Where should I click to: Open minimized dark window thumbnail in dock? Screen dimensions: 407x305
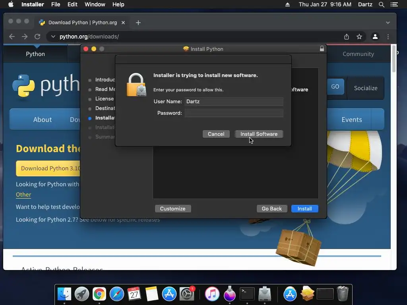tap(325, 294)
